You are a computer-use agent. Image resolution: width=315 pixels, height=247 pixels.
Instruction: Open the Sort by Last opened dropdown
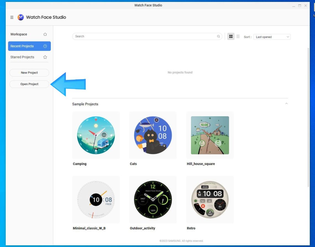click(x=272, y=37)
